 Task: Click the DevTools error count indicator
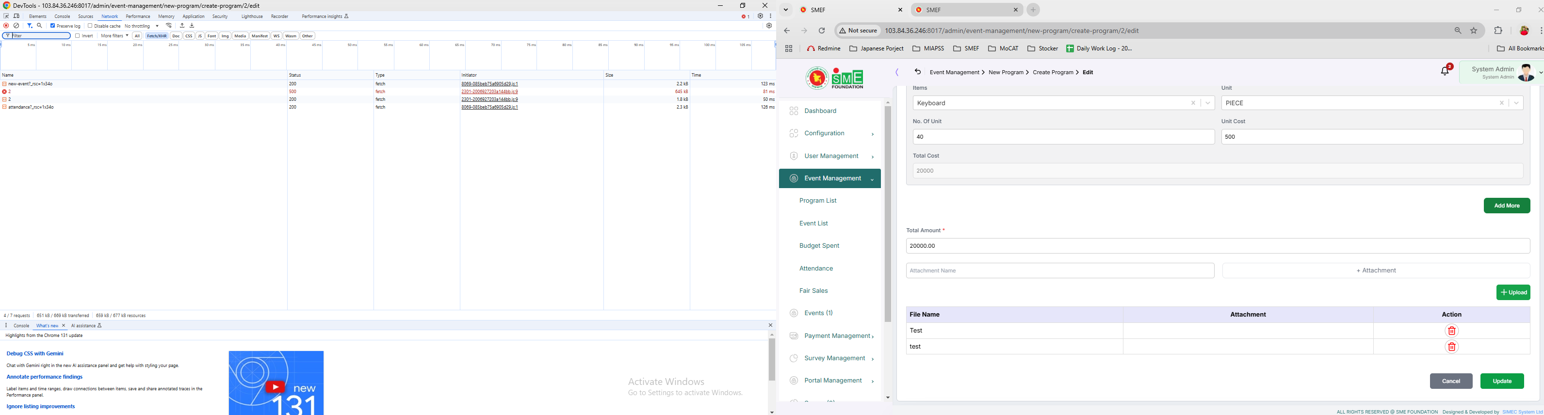point(745,16)
